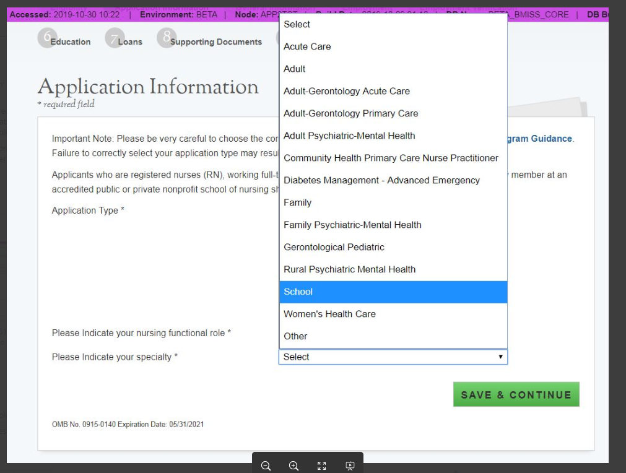
Task: Click the Save & Continue button
Action: pos(516,394)
